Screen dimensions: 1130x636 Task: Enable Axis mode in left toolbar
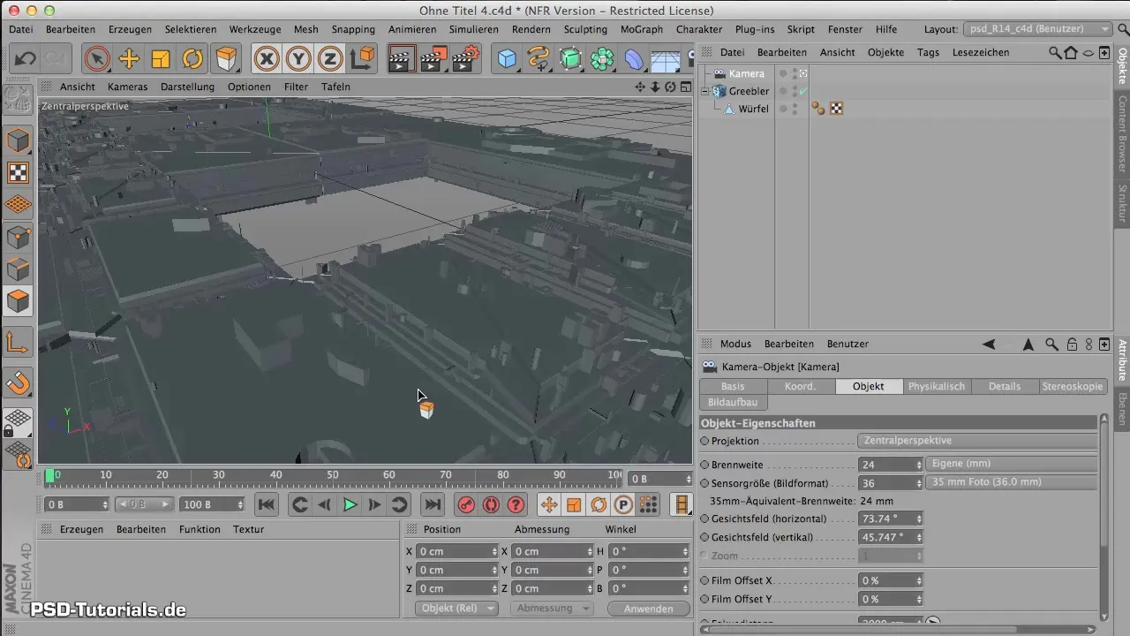tap(19, 342)
